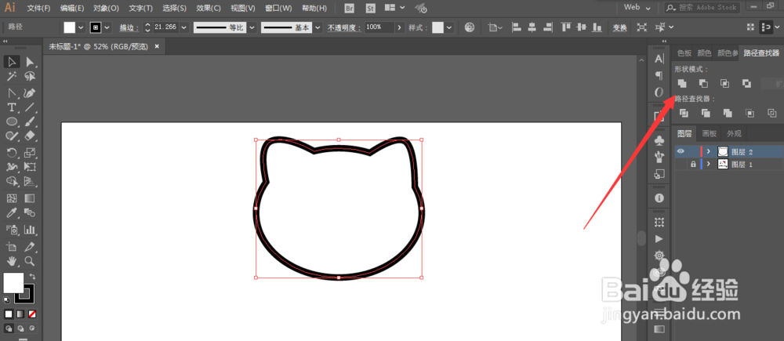Open the Web workspace dropdown

point(637,8)
